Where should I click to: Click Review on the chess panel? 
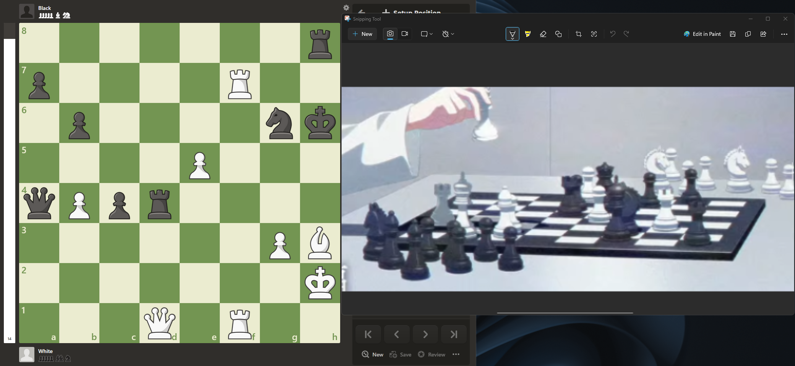pyautogui.click(x=432, y=355)
